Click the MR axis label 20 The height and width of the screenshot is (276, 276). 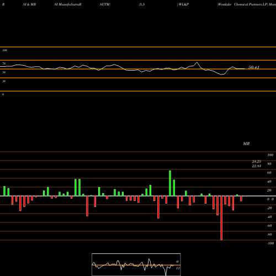269,190
